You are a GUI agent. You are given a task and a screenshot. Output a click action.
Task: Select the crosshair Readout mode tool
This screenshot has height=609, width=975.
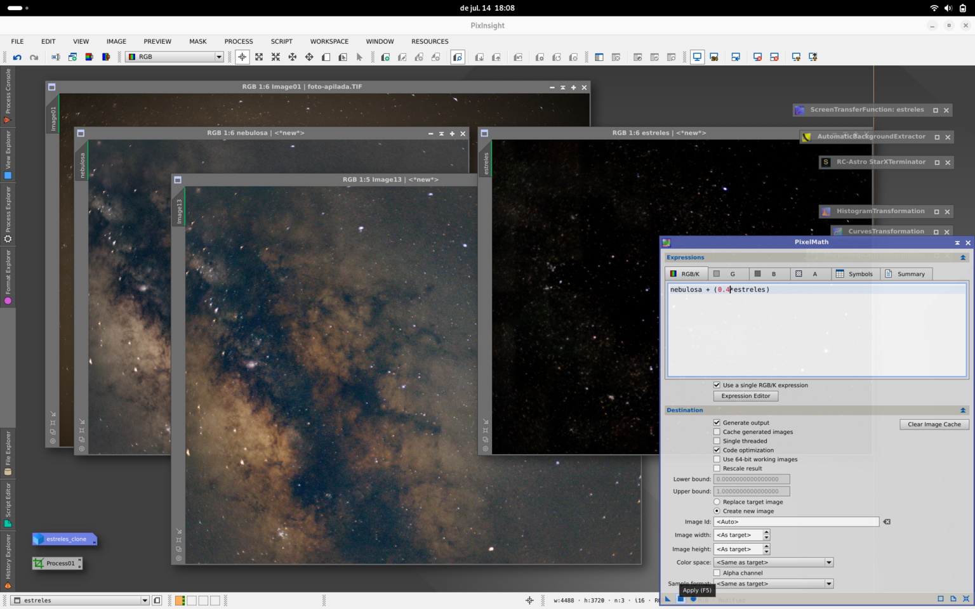[242, 57]
